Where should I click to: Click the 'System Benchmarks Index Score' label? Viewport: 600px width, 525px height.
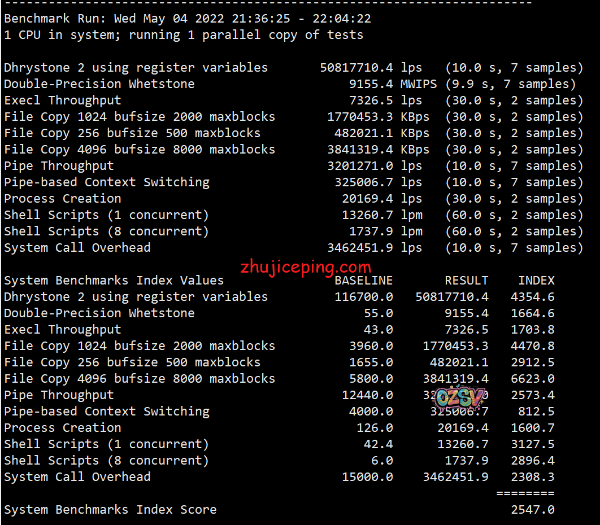[x=110, y=510]
